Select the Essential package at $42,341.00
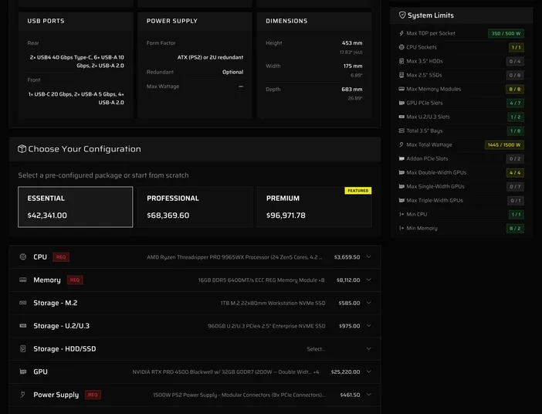Viewport: 542px width, 414px height. pyautogui.click(x=76, y=207)
